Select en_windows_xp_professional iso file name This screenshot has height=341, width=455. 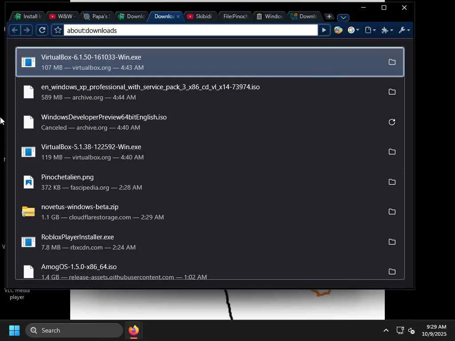(150, 87)
